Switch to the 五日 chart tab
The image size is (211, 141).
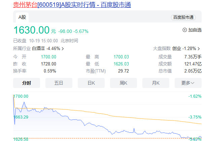[x=59, y=83]
